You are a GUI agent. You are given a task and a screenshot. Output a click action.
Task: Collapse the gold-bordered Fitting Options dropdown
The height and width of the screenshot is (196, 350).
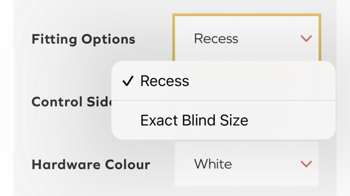tap(246, 38)
